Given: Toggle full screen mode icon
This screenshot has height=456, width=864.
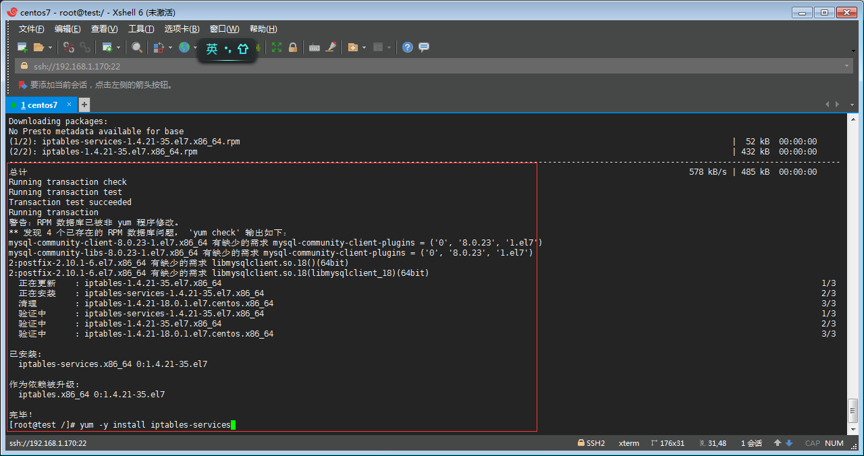Looking at the screenshot, I should 277,47.
